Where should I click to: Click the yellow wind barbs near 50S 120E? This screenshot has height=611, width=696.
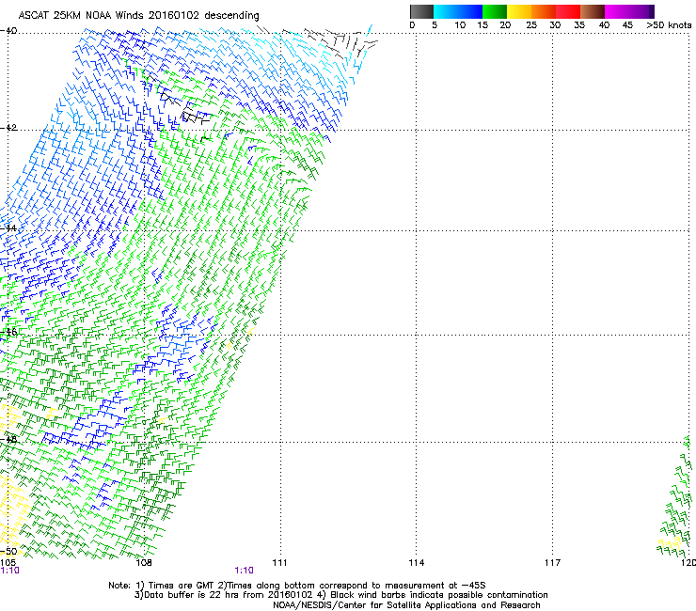[x=671, y=543]
